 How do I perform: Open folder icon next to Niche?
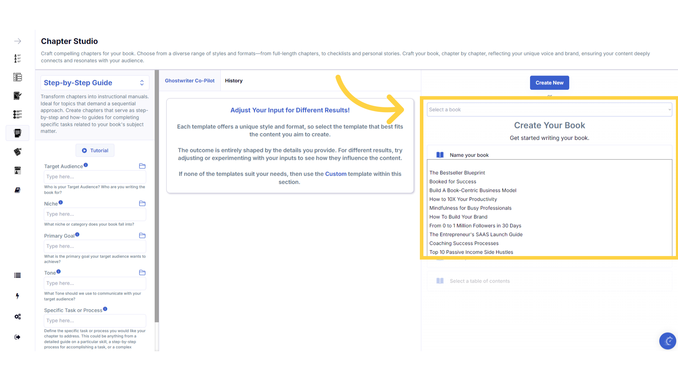(x=142, y=204)
